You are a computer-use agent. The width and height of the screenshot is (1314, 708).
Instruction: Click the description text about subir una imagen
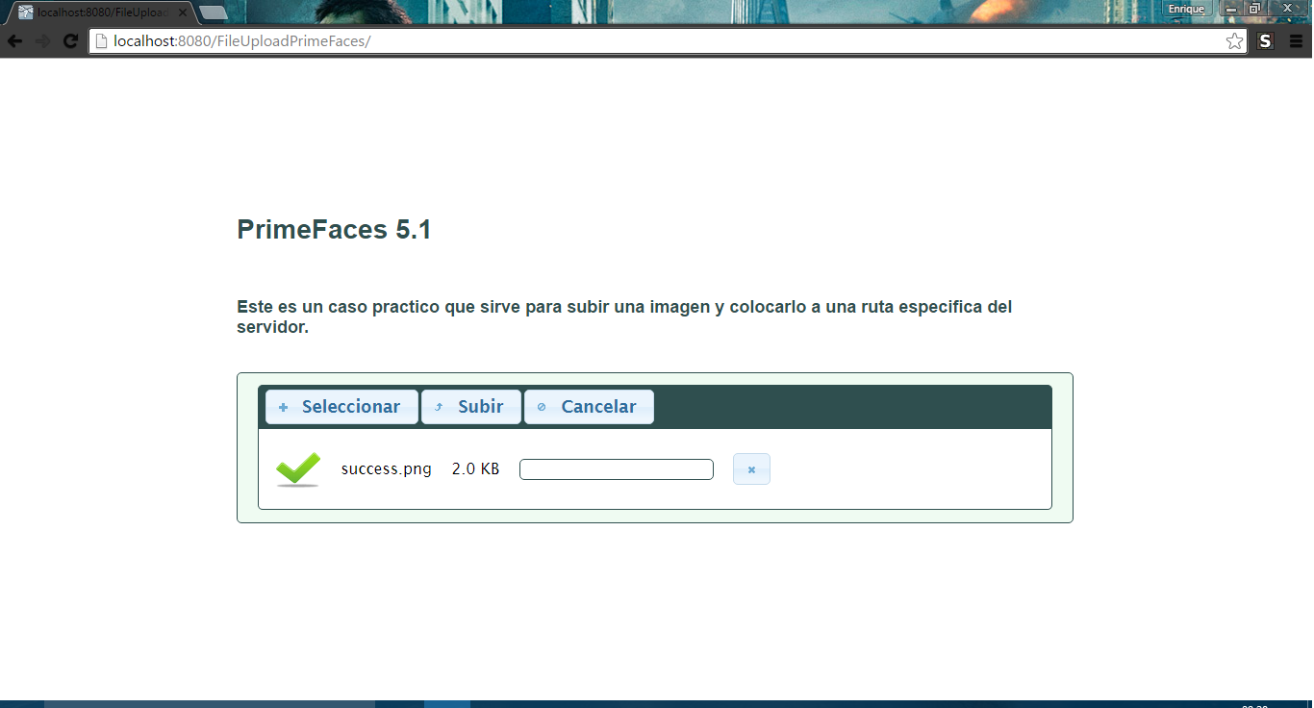(624, 316)
